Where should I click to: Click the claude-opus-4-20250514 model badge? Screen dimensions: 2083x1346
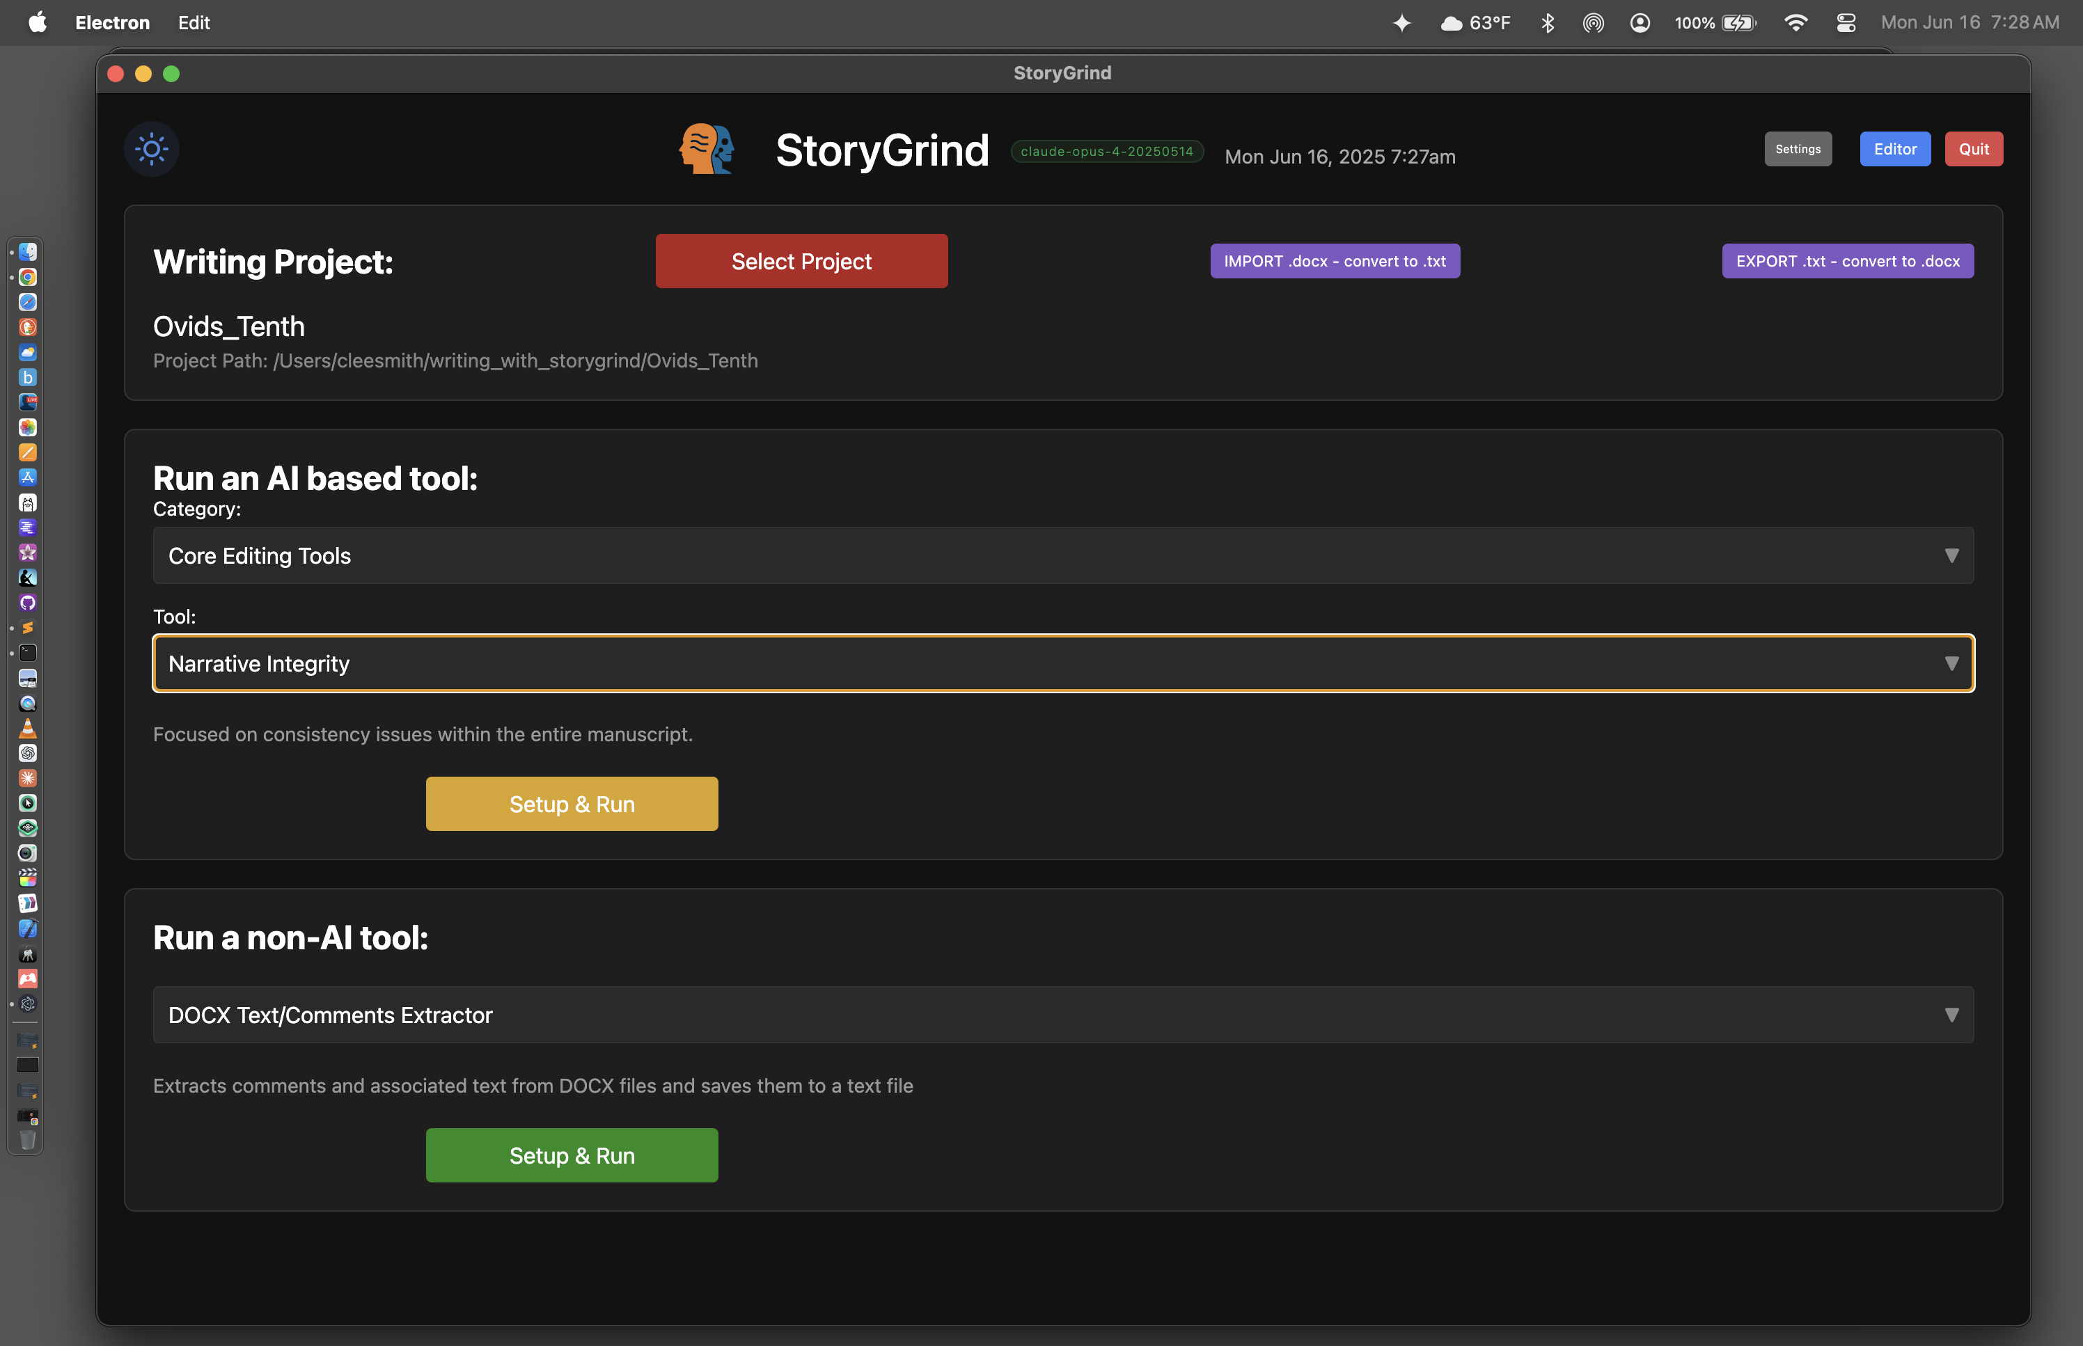pos(1107,151)
